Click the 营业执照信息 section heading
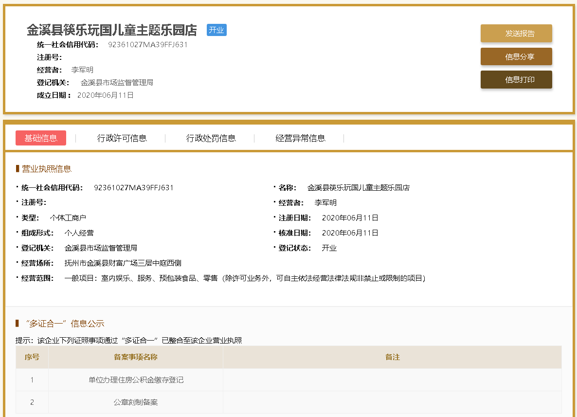 click(x=46, y=169)
